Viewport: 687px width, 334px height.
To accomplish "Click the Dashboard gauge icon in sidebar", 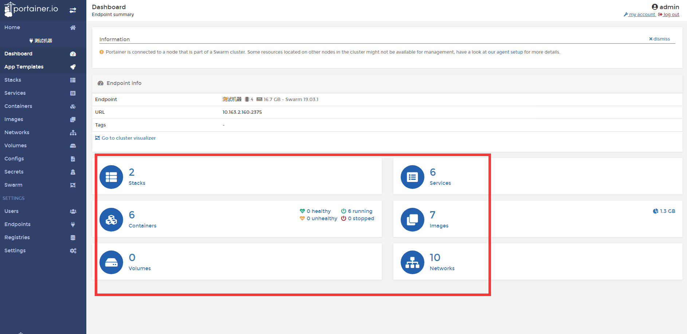I will (73, 54).
